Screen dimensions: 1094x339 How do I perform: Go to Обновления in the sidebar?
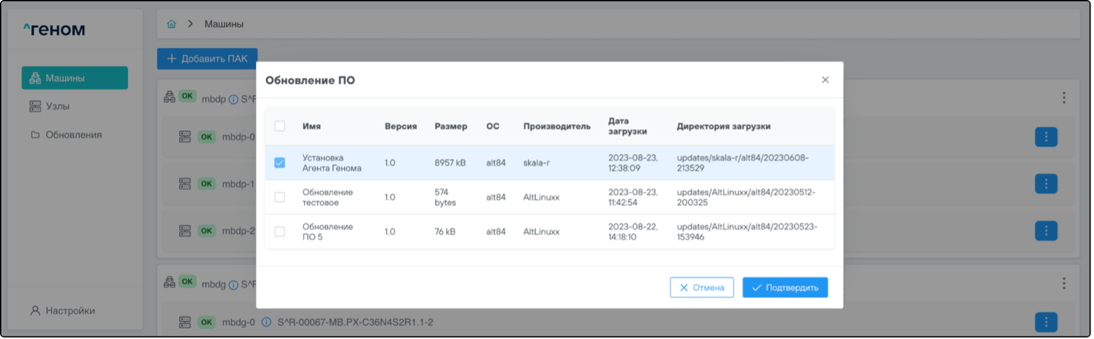tap(73, 135)
